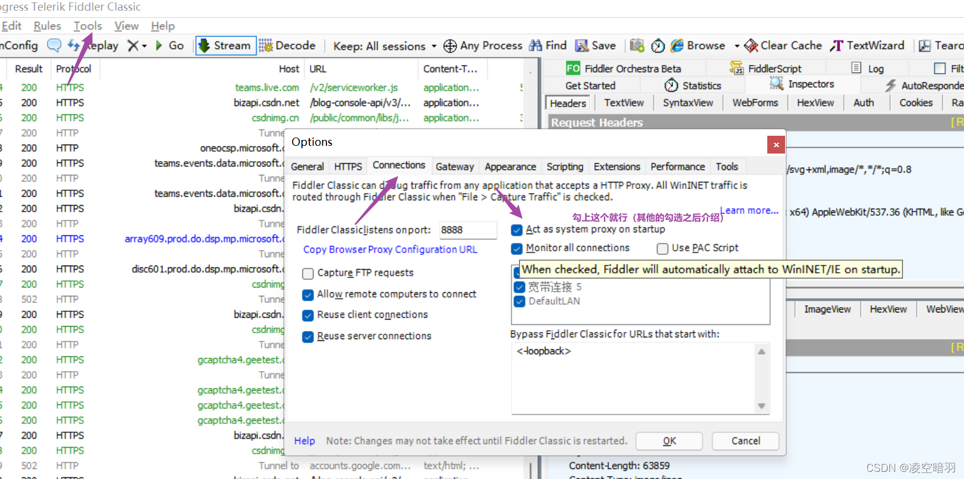
Task: Switch to the Performance options tab
Action: [678, 167]
